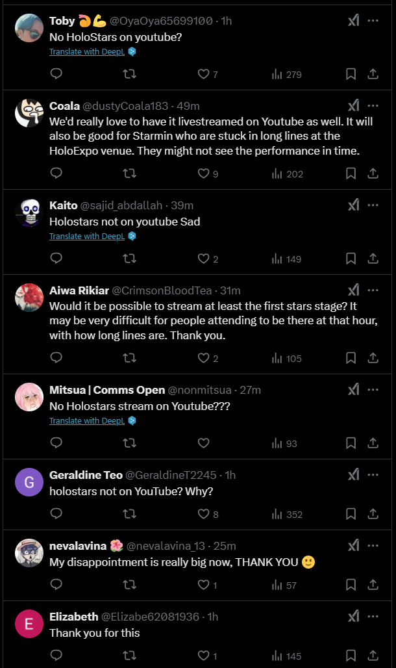The image size is (396, 668).
Task: Click Grok icon on Mitsua's tweet
Action: tap(353, 389)
